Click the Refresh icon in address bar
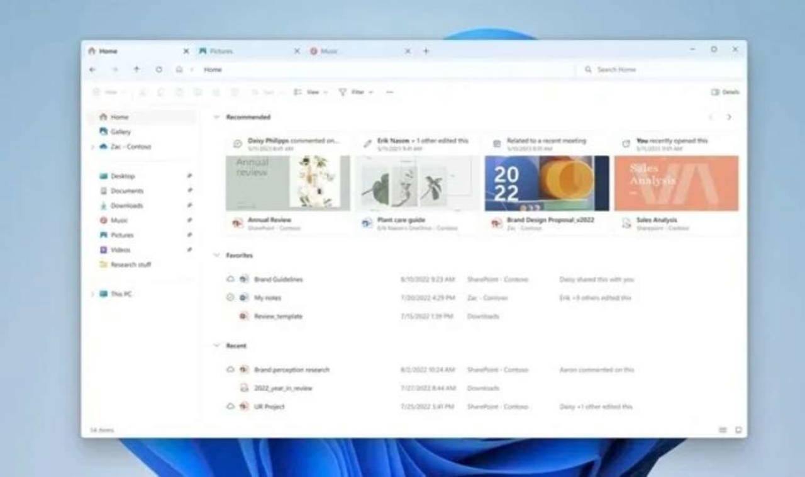 [158, 70]
